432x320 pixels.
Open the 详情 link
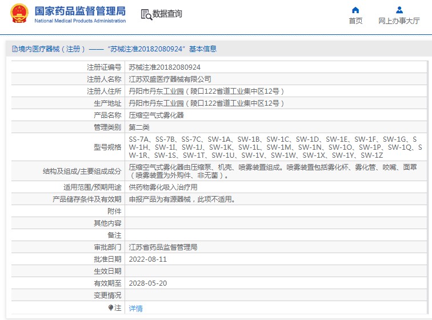pos(135,308)
